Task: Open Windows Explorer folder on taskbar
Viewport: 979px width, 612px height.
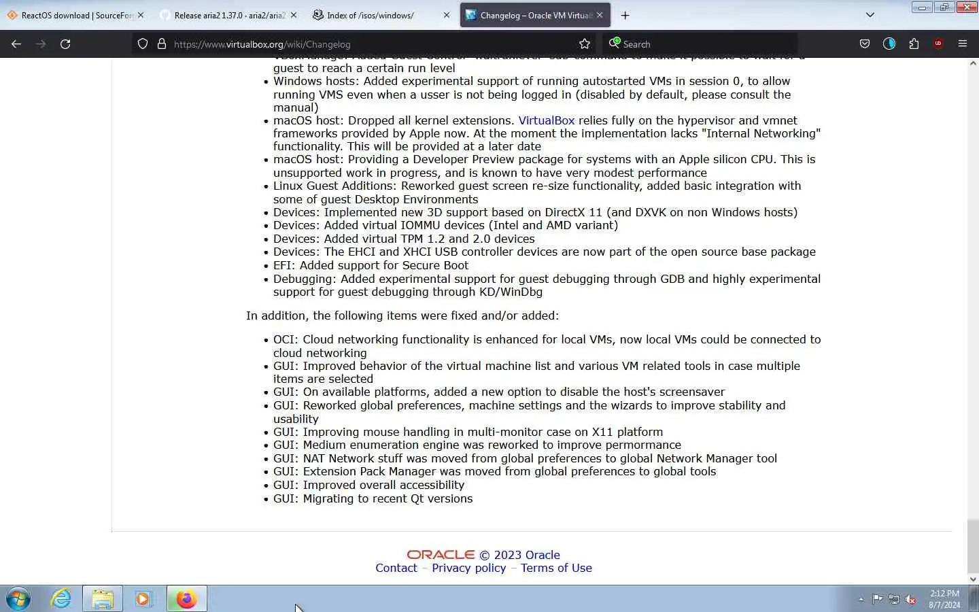Action: [103, 598]
